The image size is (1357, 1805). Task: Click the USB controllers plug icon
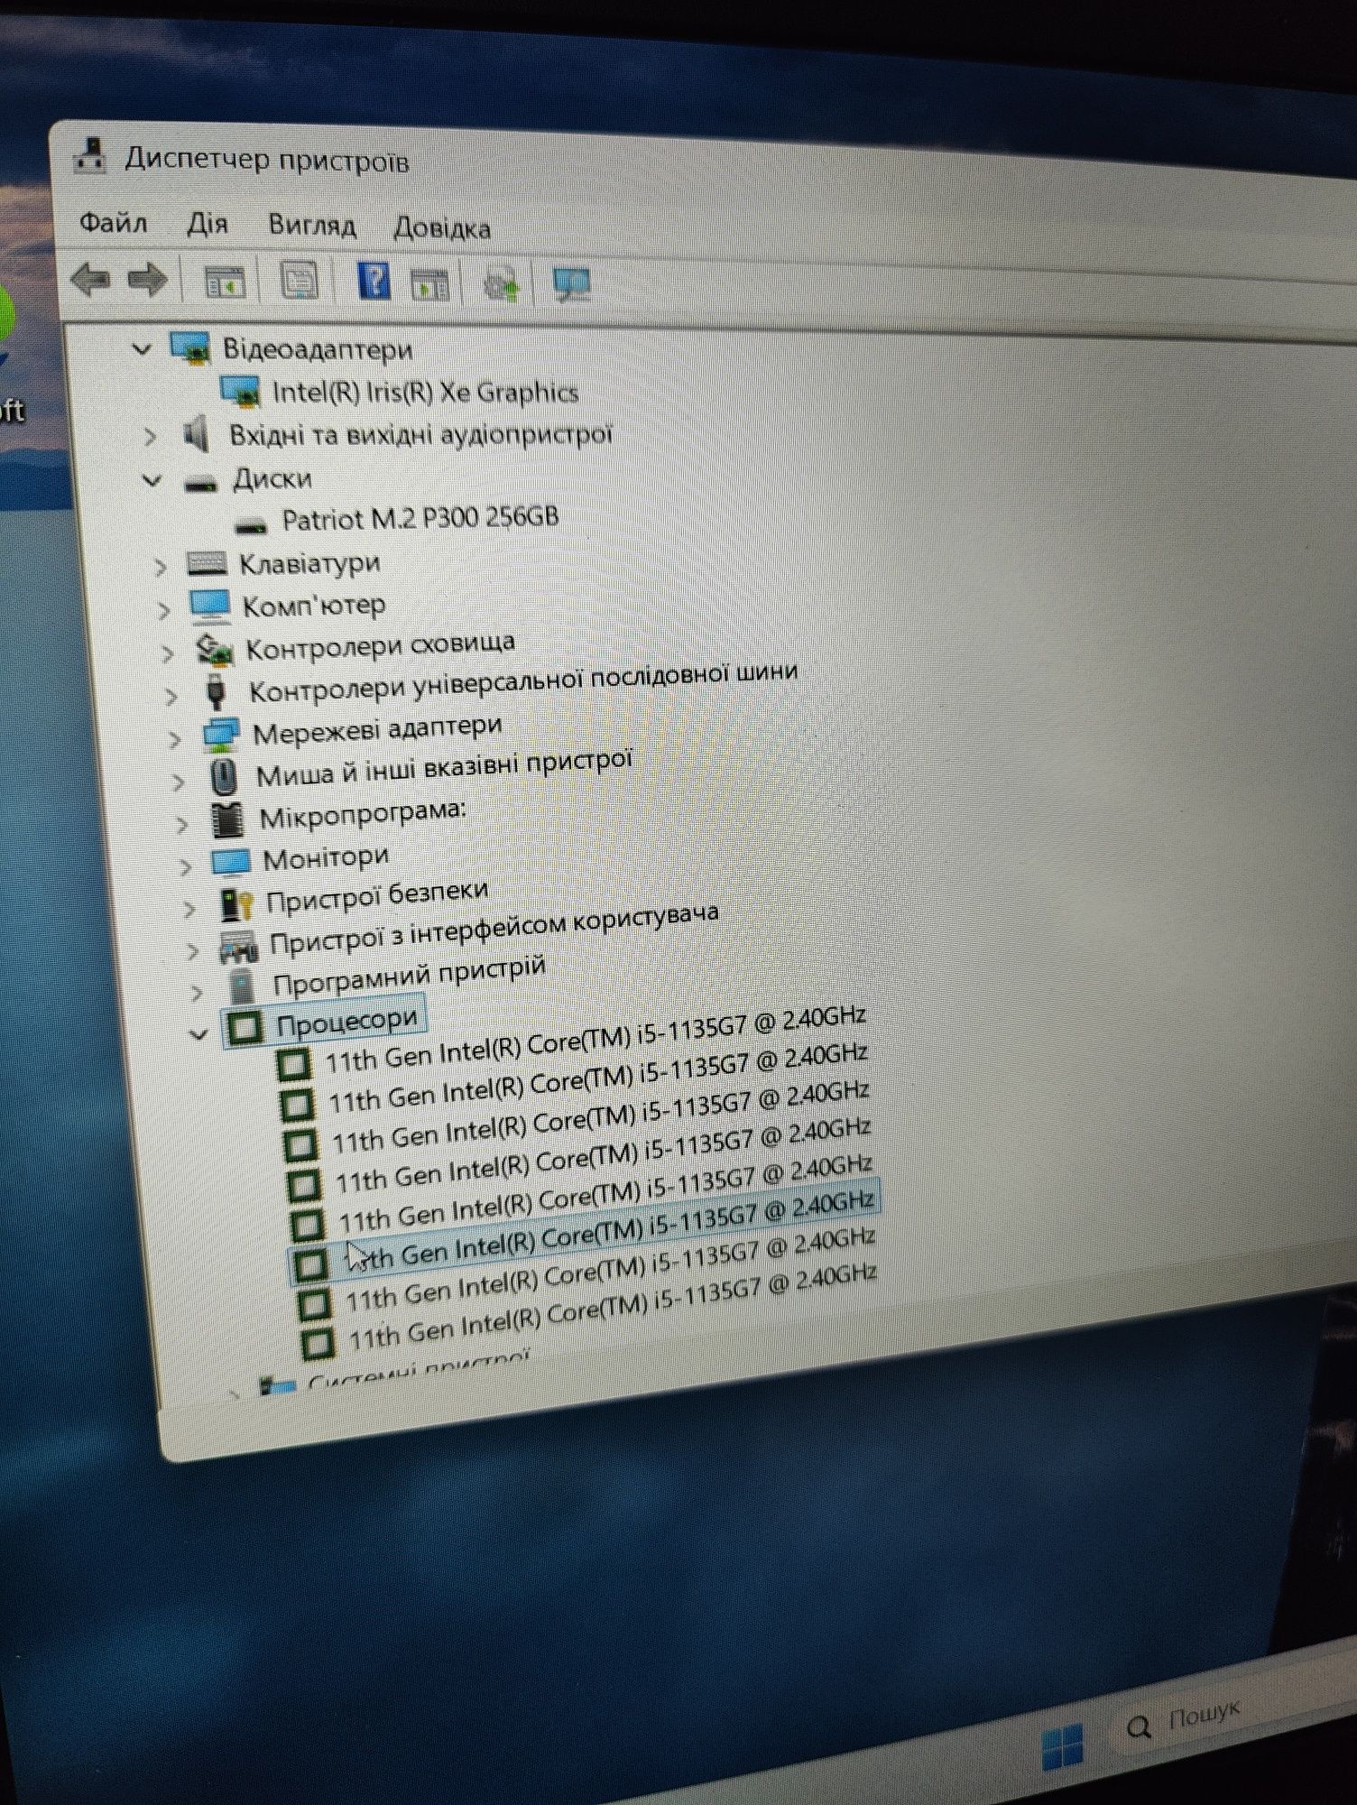pos(216,691)
